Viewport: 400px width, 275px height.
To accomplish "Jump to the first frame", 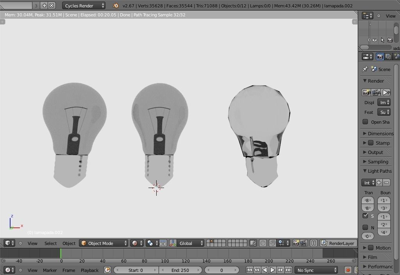I will 249,270.
